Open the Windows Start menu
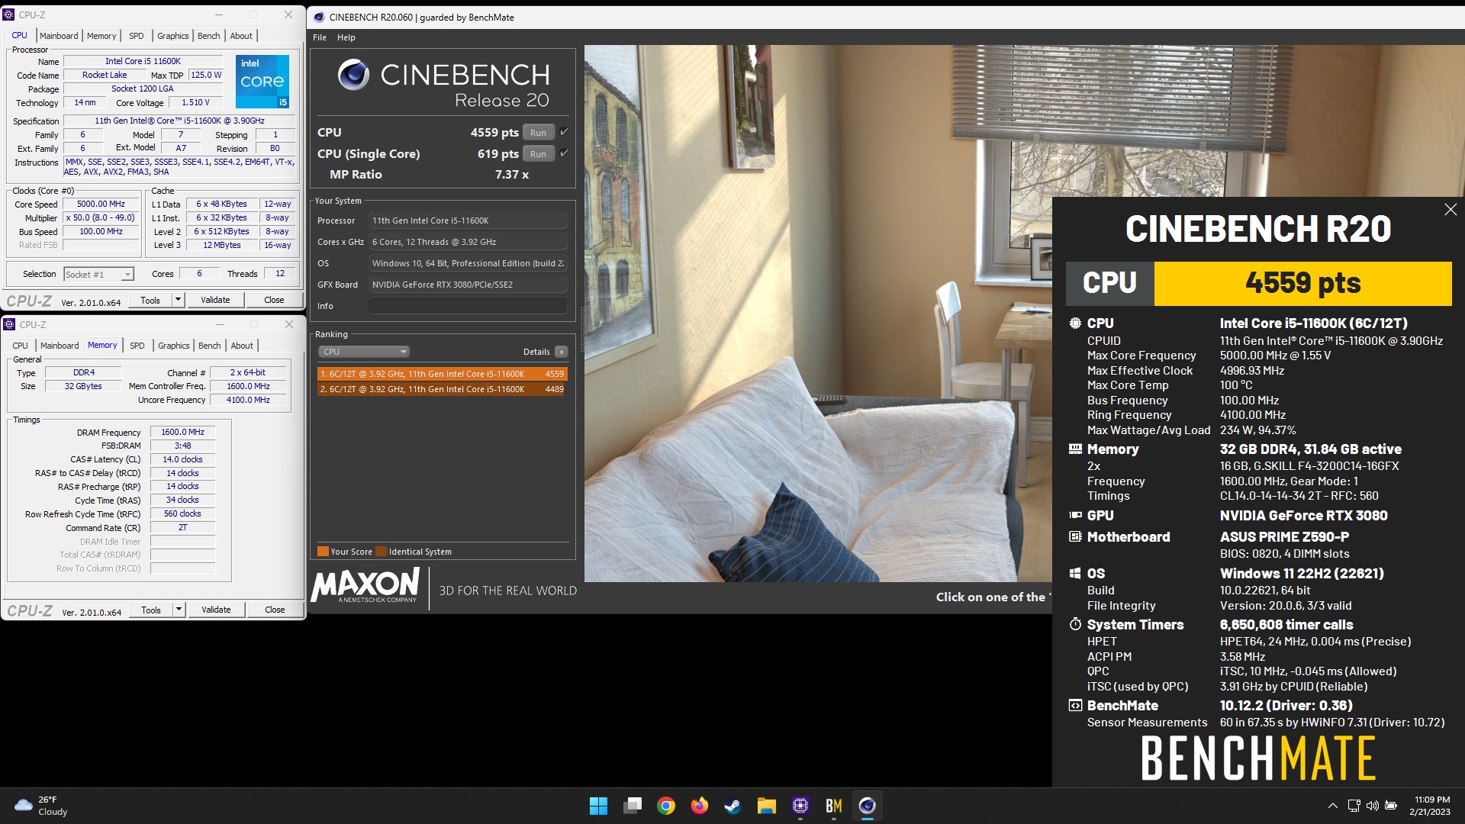The image size is (1465, 824). click(598, 806)
